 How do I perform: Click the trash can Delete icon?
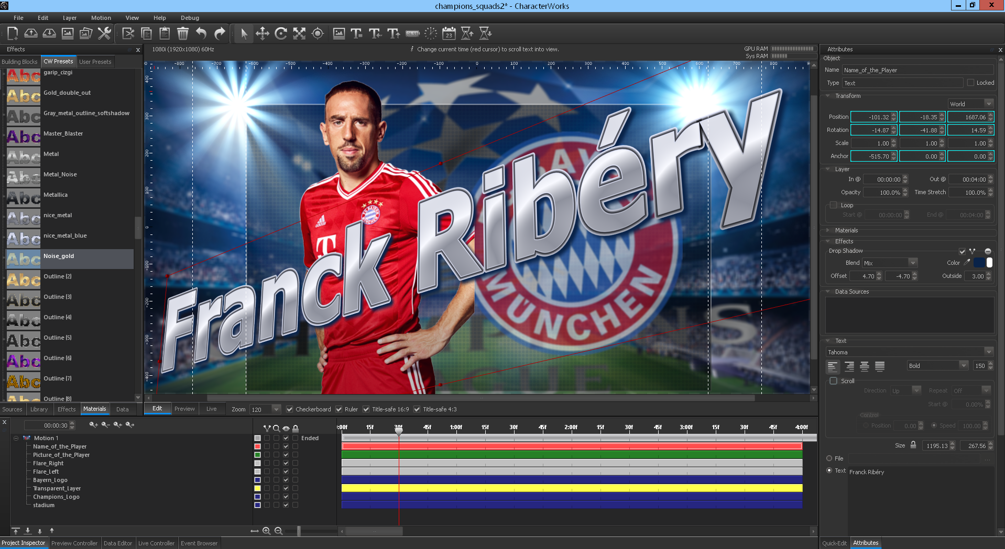point(183,33)
